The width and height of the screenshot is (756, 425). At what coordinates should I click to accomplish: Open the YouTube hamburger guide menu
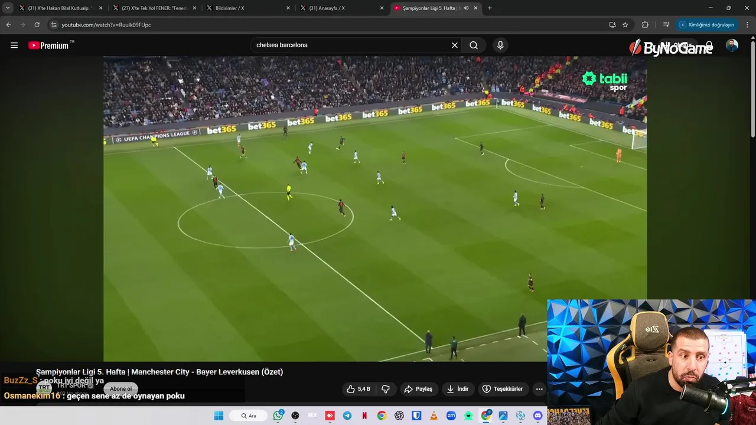pyautogui.click(x=14, y=45)
